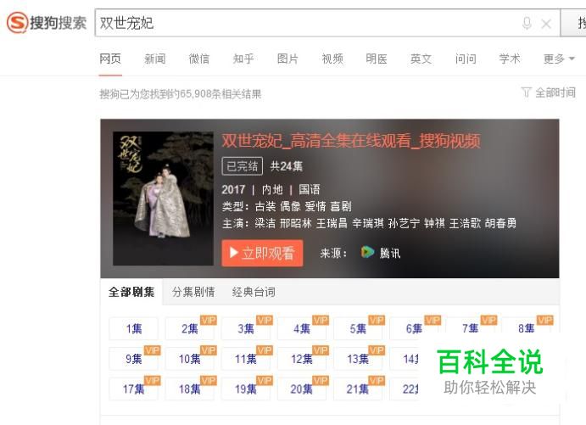
Task: Switch to the 经典台词 tab
Action: pyautogui.click(x=254, y=292)
